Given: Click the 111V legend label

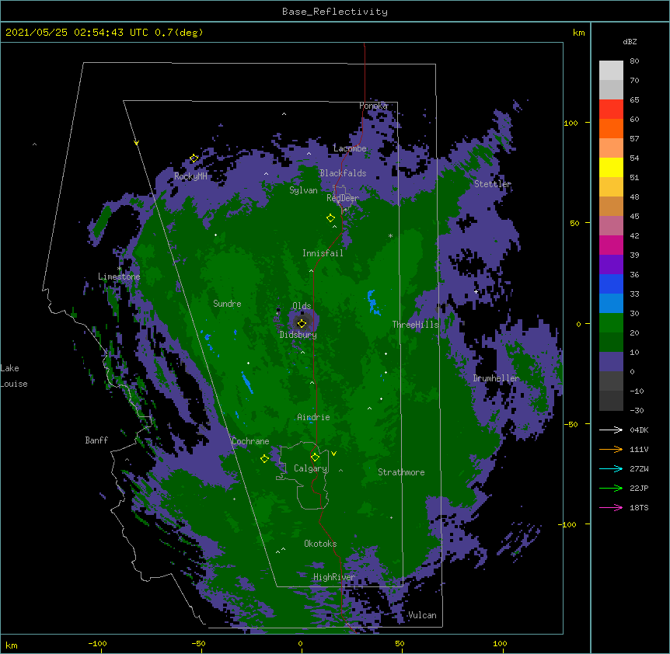Looking at the screenshot, I should coord(639,449).
